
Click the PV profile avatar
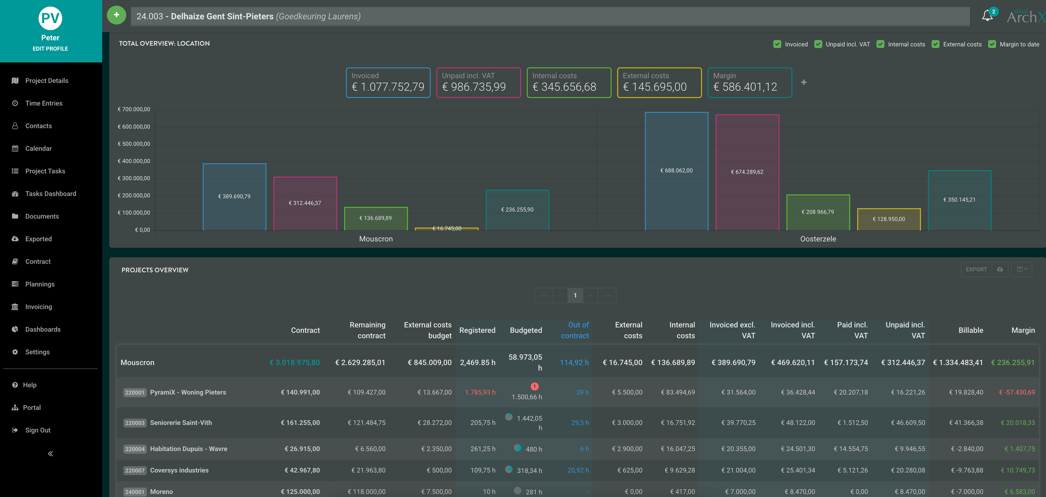coord(50,18)
